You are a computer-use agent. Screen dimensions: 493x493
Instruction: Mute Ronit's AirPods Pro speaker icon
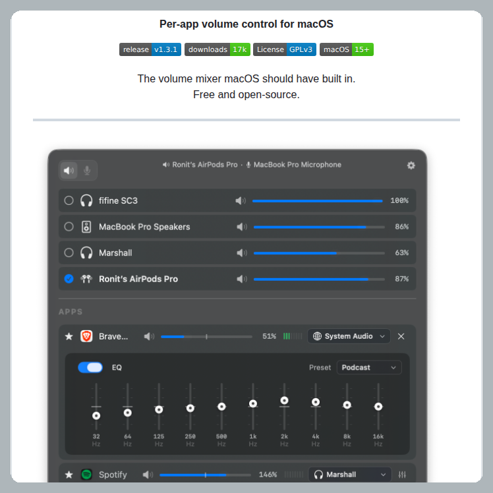point(242,279)
